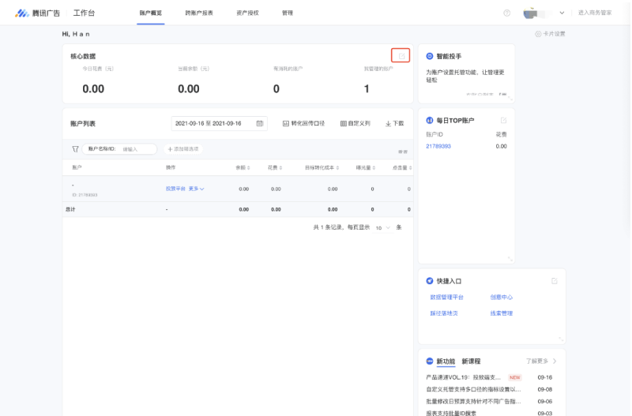
Task: Click 了解更多 link
Action: coord(537,362)
